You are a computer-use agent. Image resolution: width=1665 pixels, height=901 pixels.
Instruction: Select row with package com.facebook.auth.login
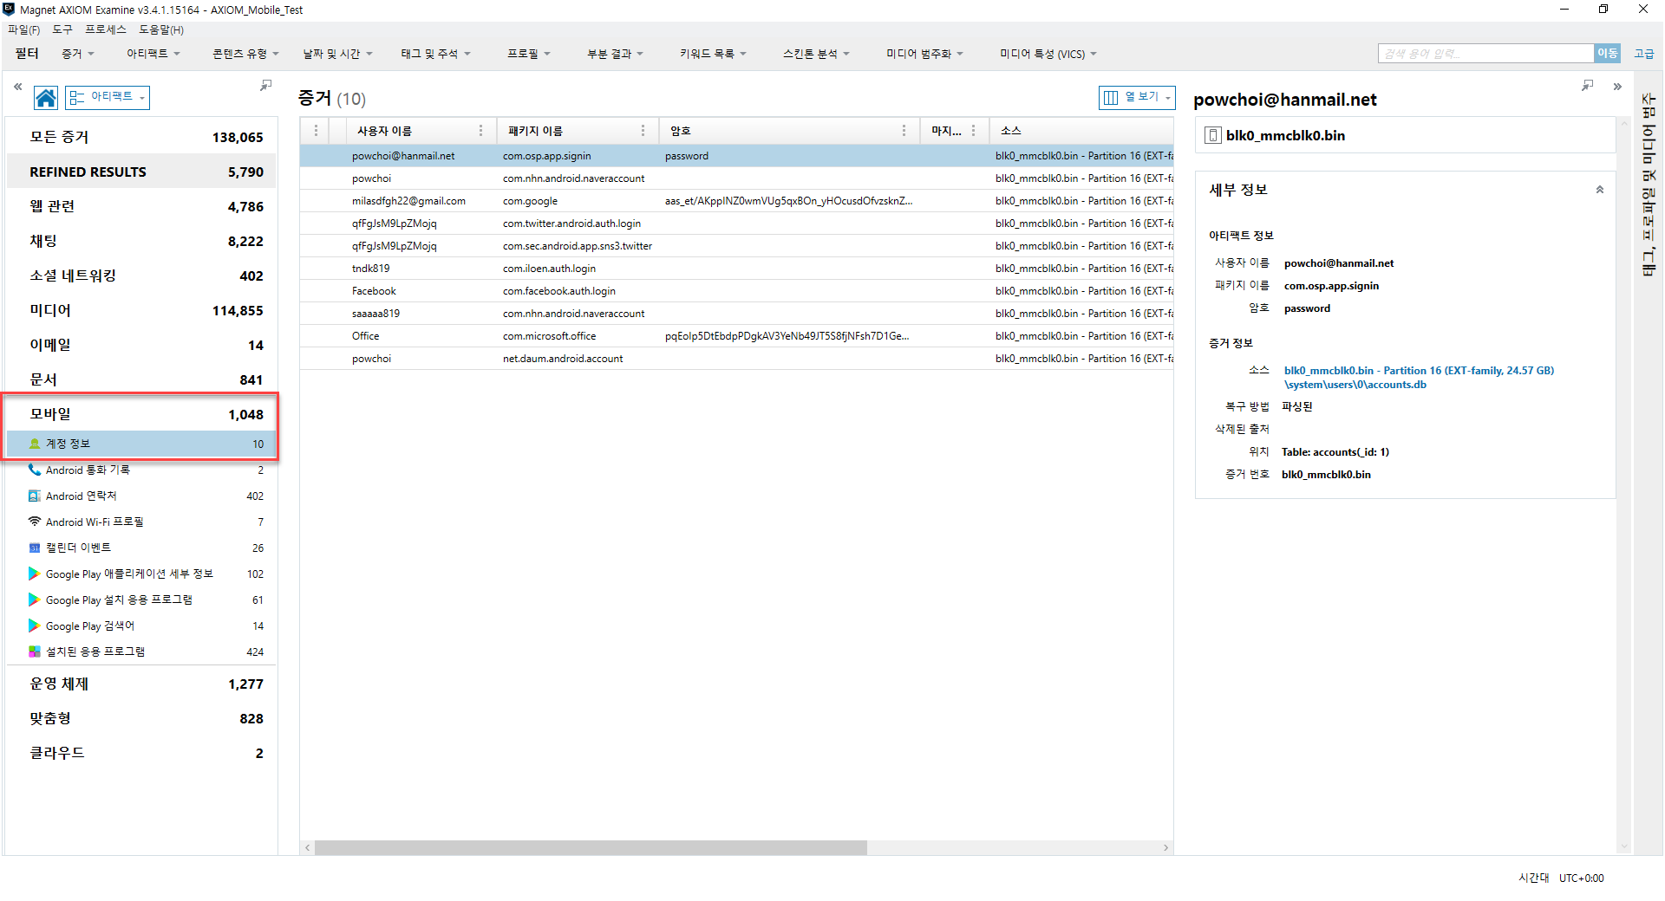pyautogui.click(x=736, y=291)
